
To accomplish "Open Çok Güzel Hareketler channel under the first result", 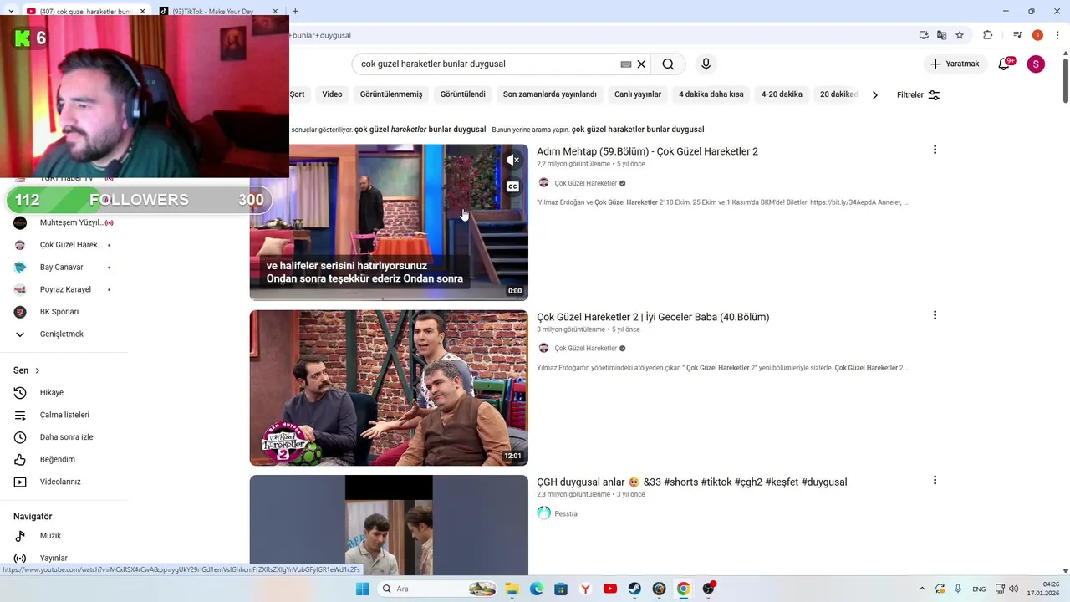I will pos(585,183).
